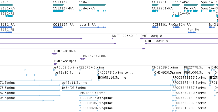Click the GH24920.5prime EST label
Viewport: 218px width, 112px height.
[168, 73]
